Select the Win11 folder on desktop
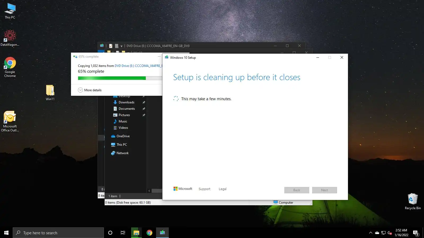Screen dimensions: 424x238 click(50, 93)
